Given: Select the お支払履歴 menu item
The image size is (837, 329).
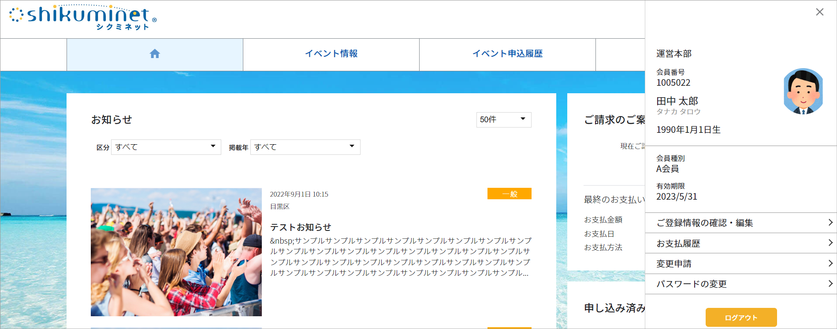Looking at the screenshot, I should point(678,244).
